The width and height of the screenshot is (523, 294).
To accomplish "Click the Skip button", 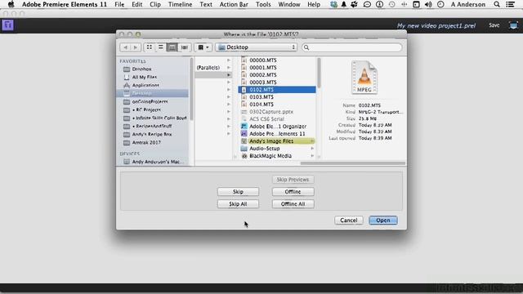I will point(238,192).
